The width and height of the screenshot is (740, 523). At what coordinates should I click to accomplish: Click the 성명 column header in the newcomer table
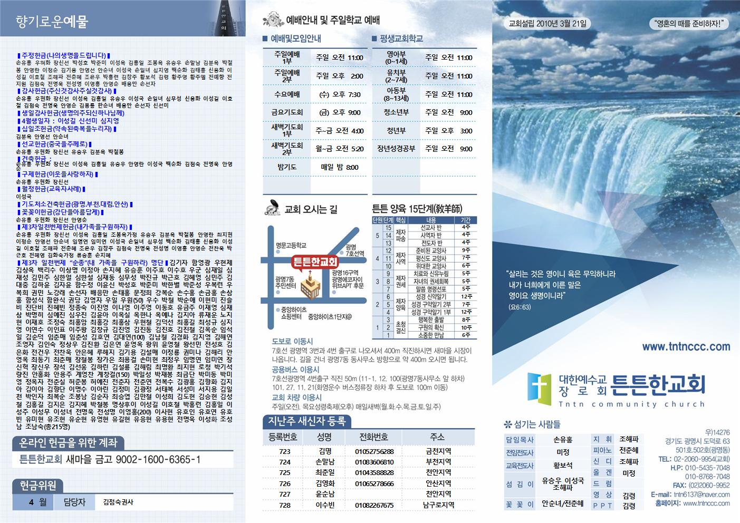point(324,437)
